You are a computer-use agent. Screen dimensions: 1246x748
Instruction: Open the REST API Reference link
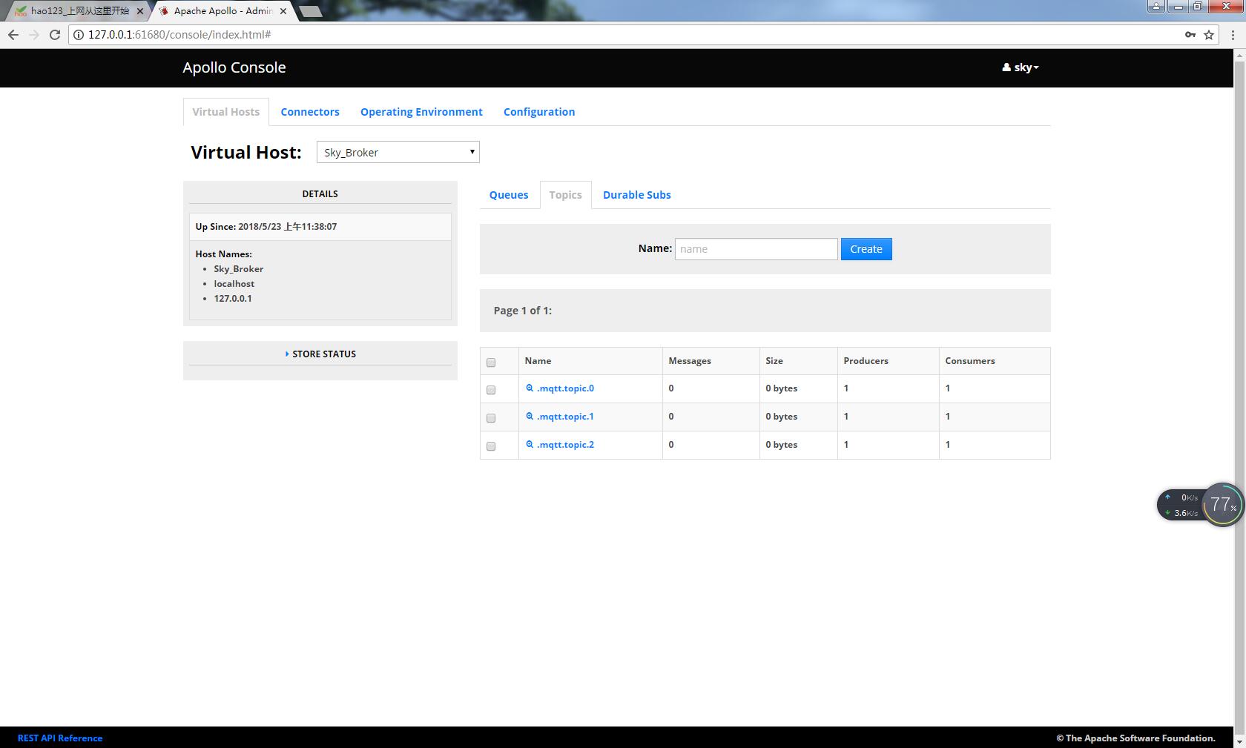click(60, 738)
